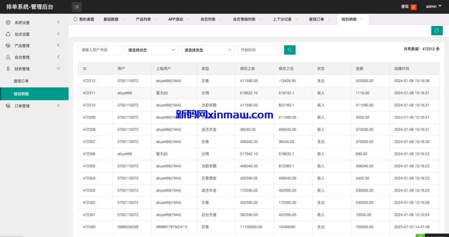Viewport: 449px width, 237px height.
Task: Close the 会员等级列表 tab
Action: 260,19
